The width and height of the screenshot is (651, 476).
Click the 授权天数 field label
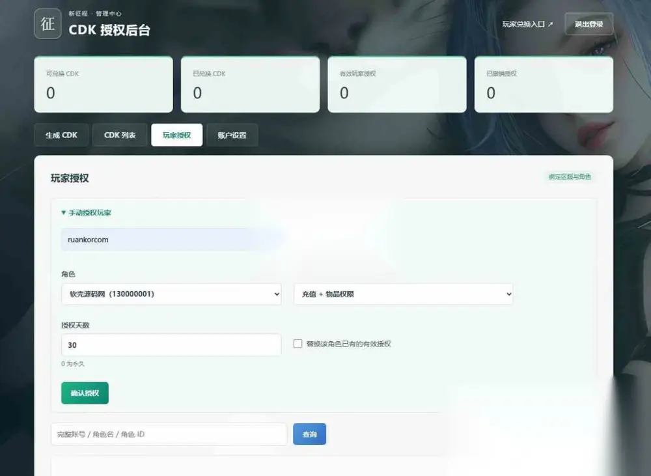click(75, 325)
